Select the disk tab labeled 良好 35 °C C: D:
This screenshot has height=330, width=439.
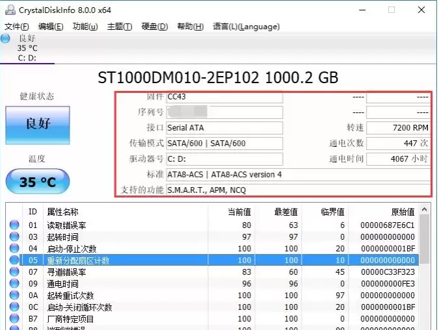click(x=27, y=48)
